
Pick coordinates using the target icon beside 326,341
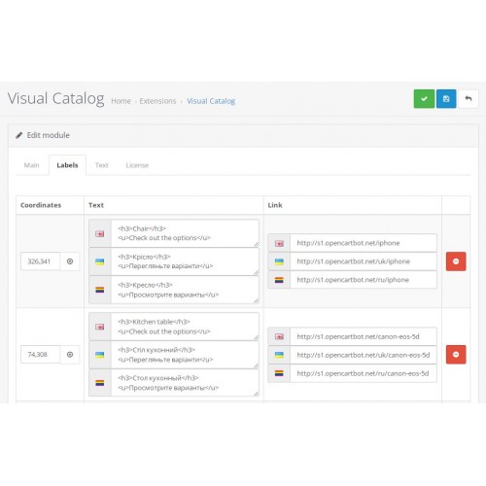(70, 261)
